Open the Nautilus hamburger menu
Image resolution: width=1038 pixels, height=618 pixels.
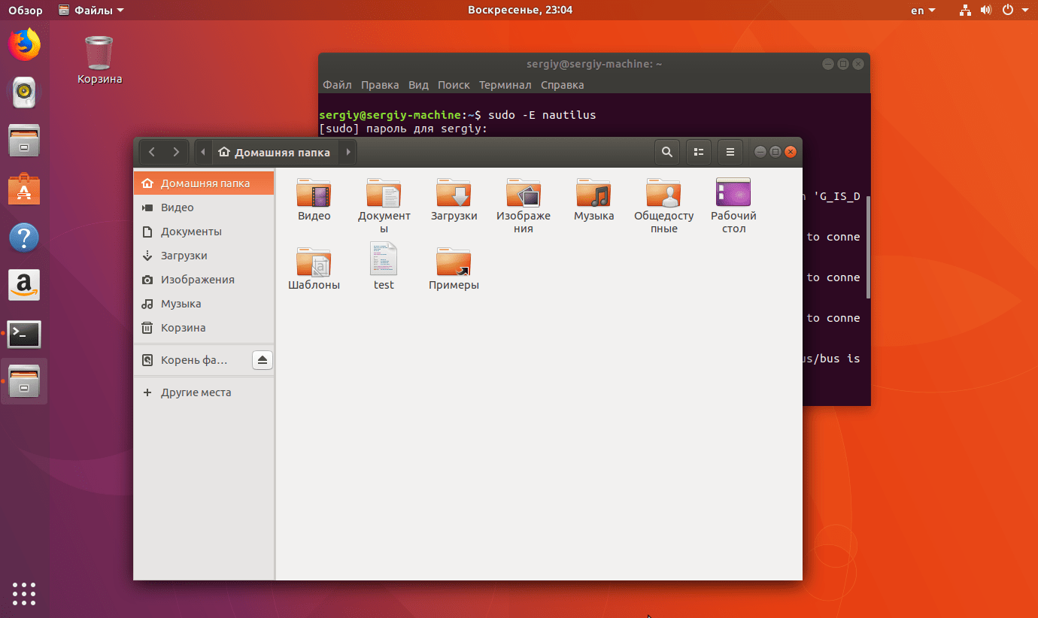click(730, 151)
